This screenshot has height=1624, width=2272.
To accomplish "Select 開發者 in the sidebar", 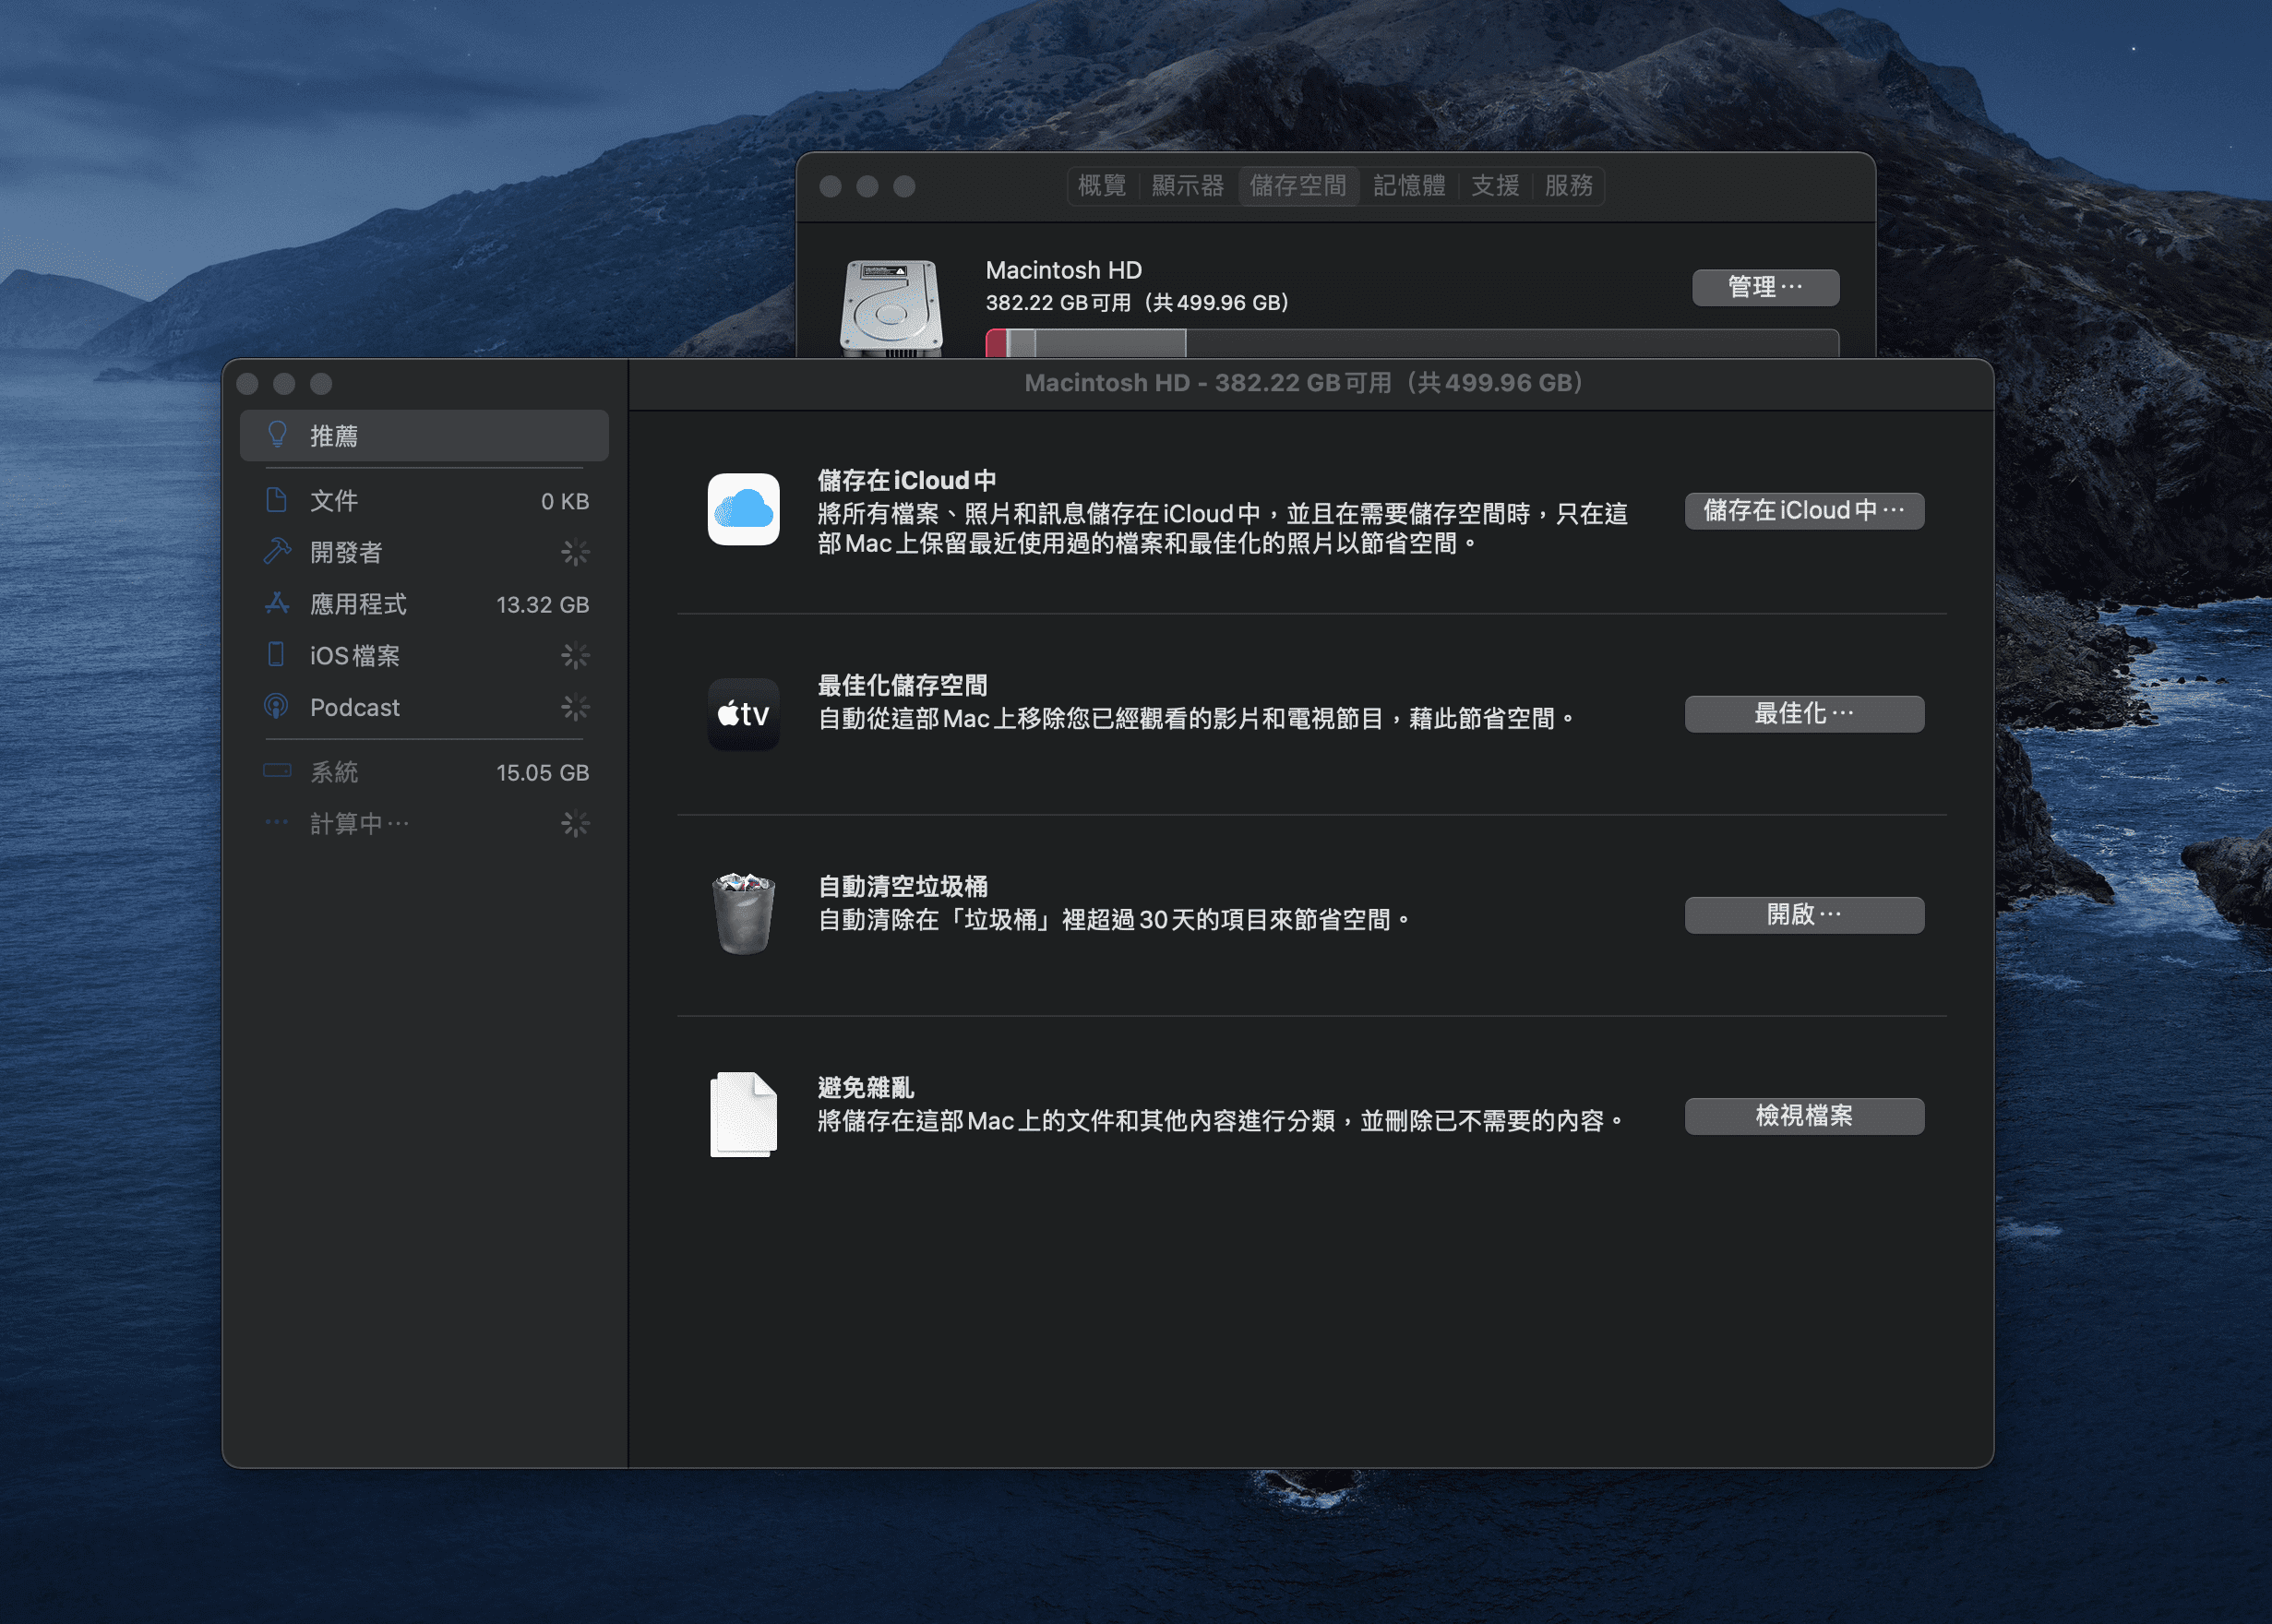I will click(424, 552).
